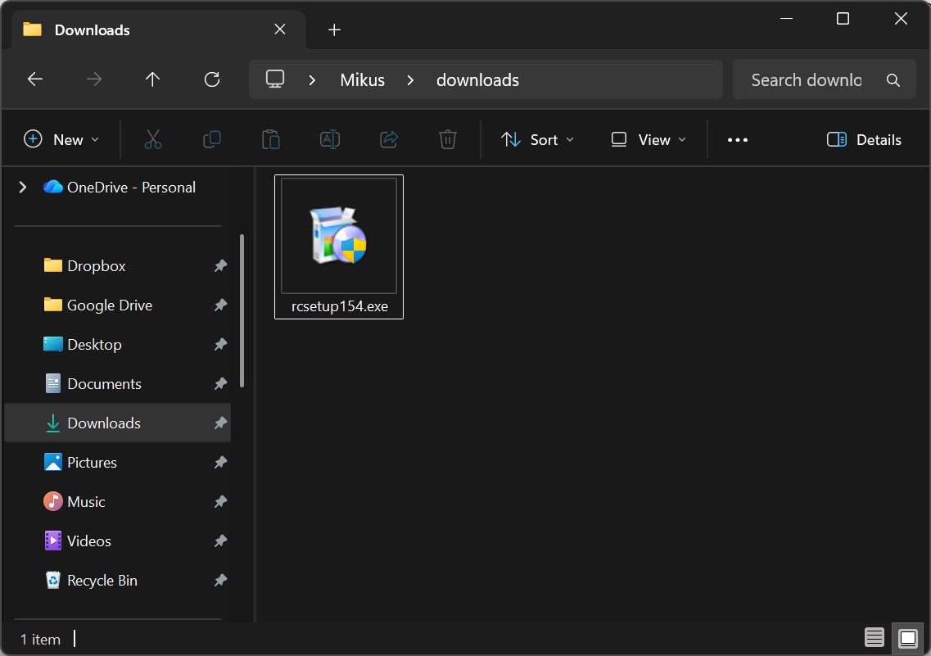The image size is (931, 656).
Task: Open the New dropdown menu
Action: [x=62, y=139]
